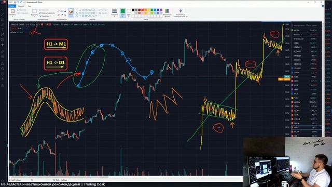Expand the arrow under Кисти
Screen dimensions: 332x187
coord(71,16)
